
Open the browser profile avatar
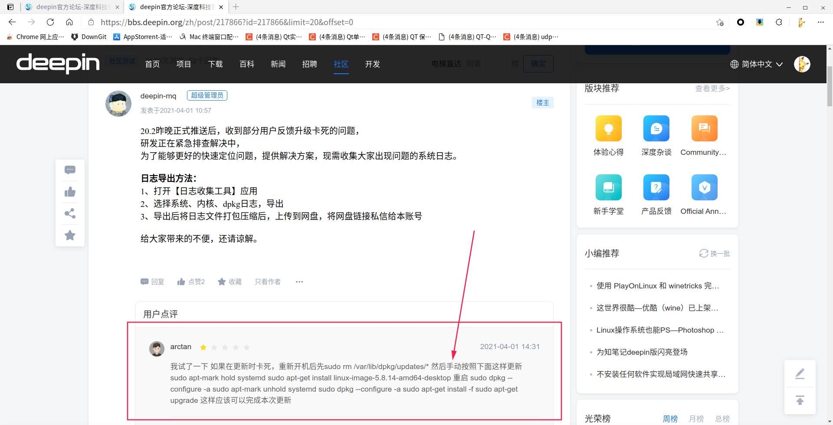coord(801,22)
